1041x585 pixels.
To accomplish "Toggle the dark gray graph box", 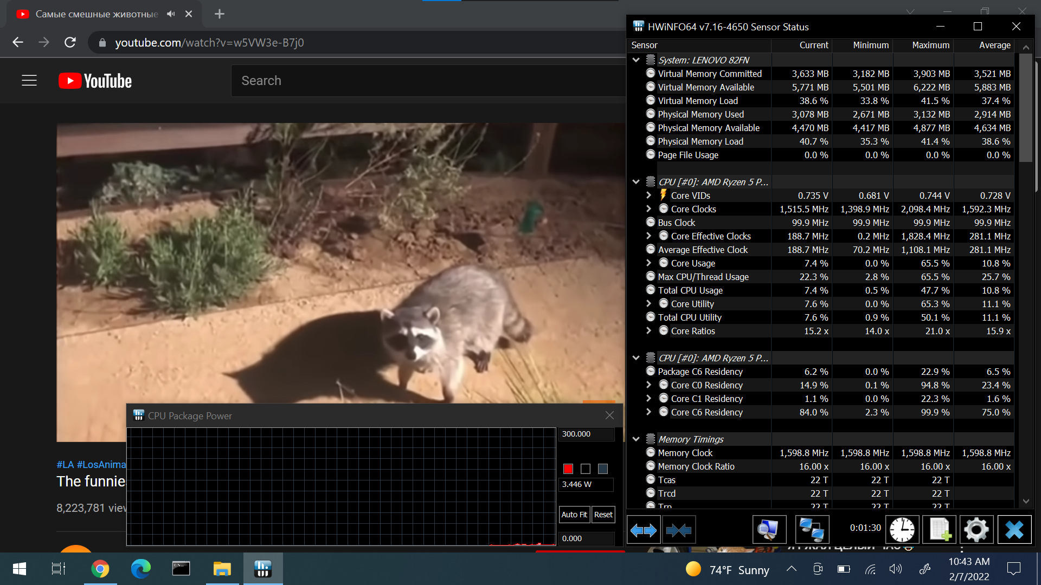I will pos(603,469).
